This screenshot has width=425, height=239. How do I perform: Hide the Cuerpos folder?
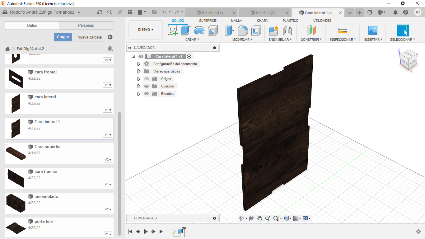click(147, 86)
